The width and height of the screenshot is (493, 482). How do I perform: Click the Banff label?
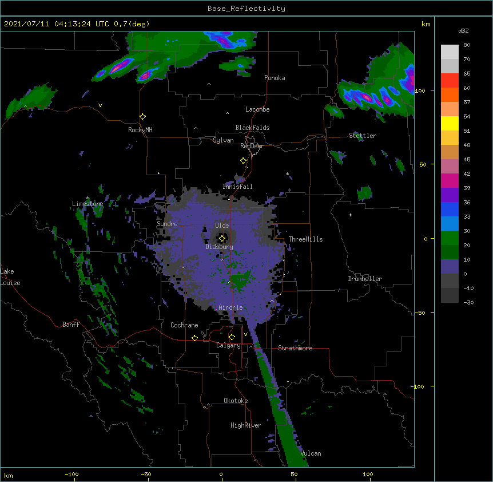point(71,325)
